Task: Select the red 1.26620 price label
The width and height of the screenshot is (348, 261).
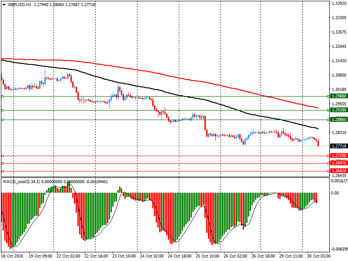Action: click(338, 171)
